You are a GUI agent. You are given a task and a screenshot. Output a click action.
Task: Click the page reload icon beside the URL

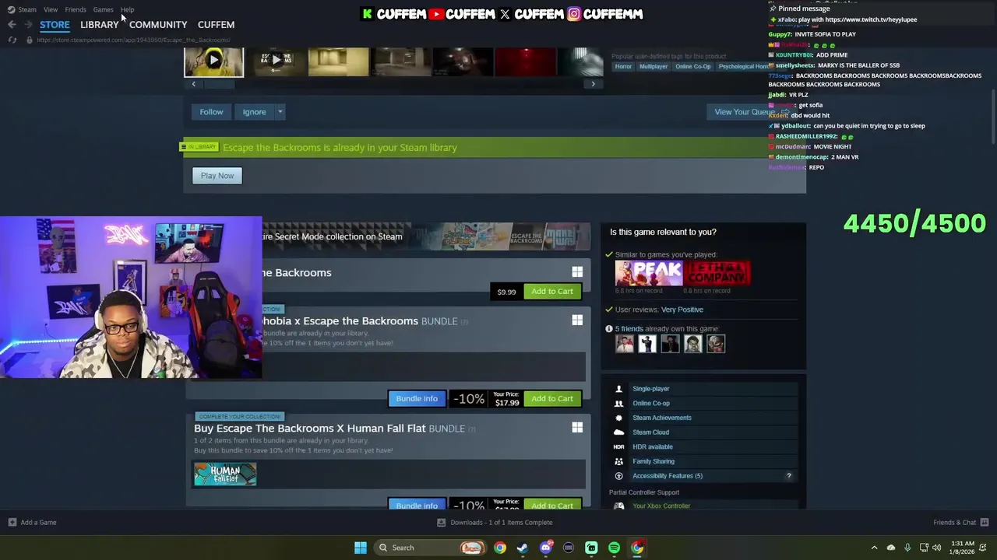pyautogui.click(x=12, y=40)
